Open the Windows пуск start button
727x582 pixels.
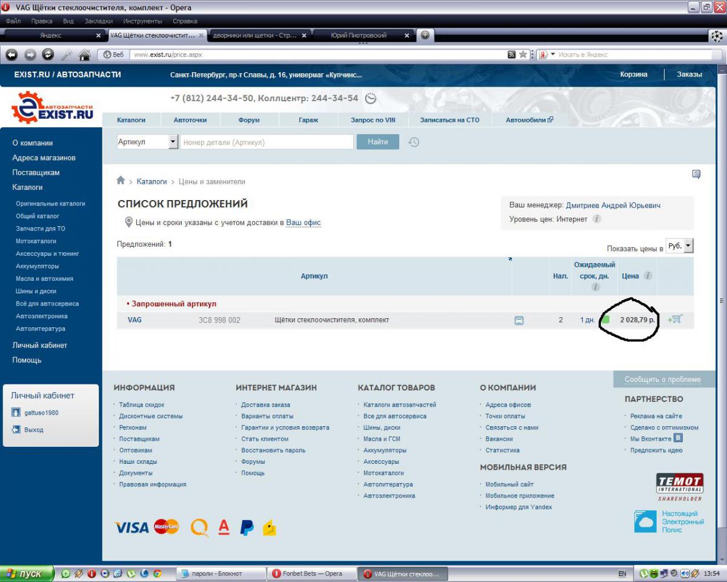(27, 573)
